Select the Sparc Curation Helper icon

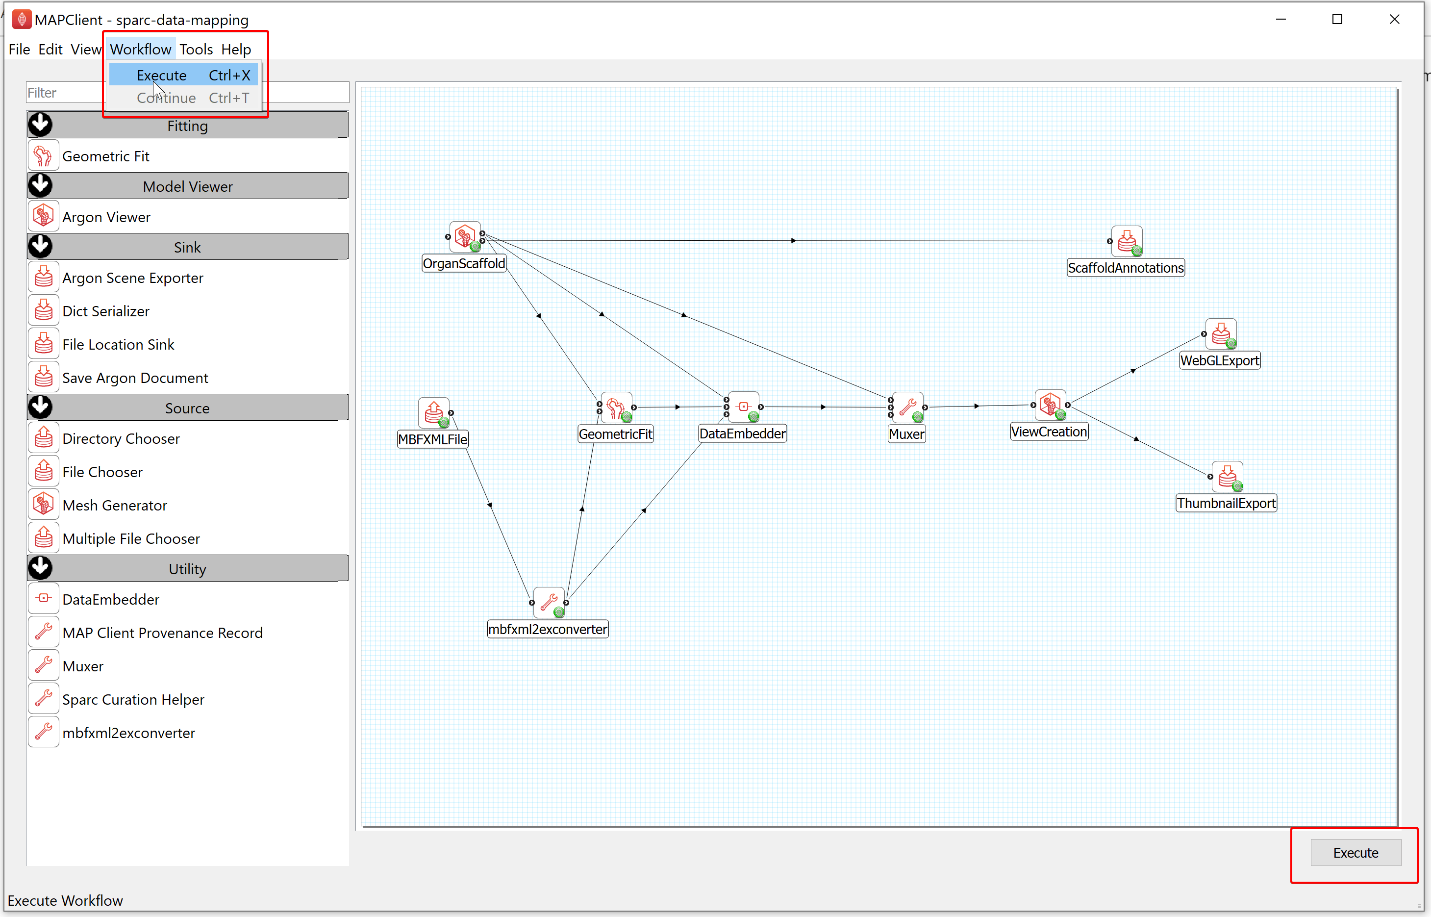pyautogui.click(x=44, y=699)
